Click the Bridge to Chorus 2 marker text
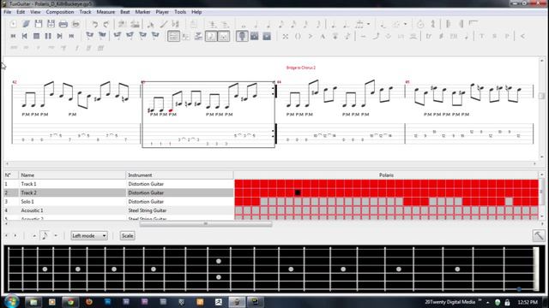This screenshot has width=549, height=308. [301, 68]
